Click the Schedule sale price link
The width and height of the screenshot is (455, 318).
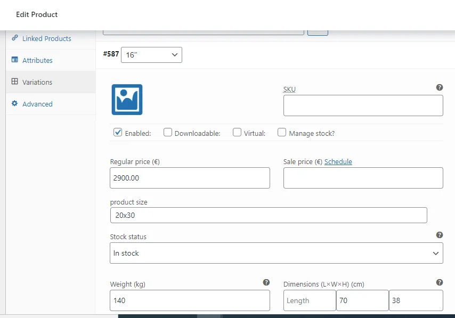[x=338, y=161]
